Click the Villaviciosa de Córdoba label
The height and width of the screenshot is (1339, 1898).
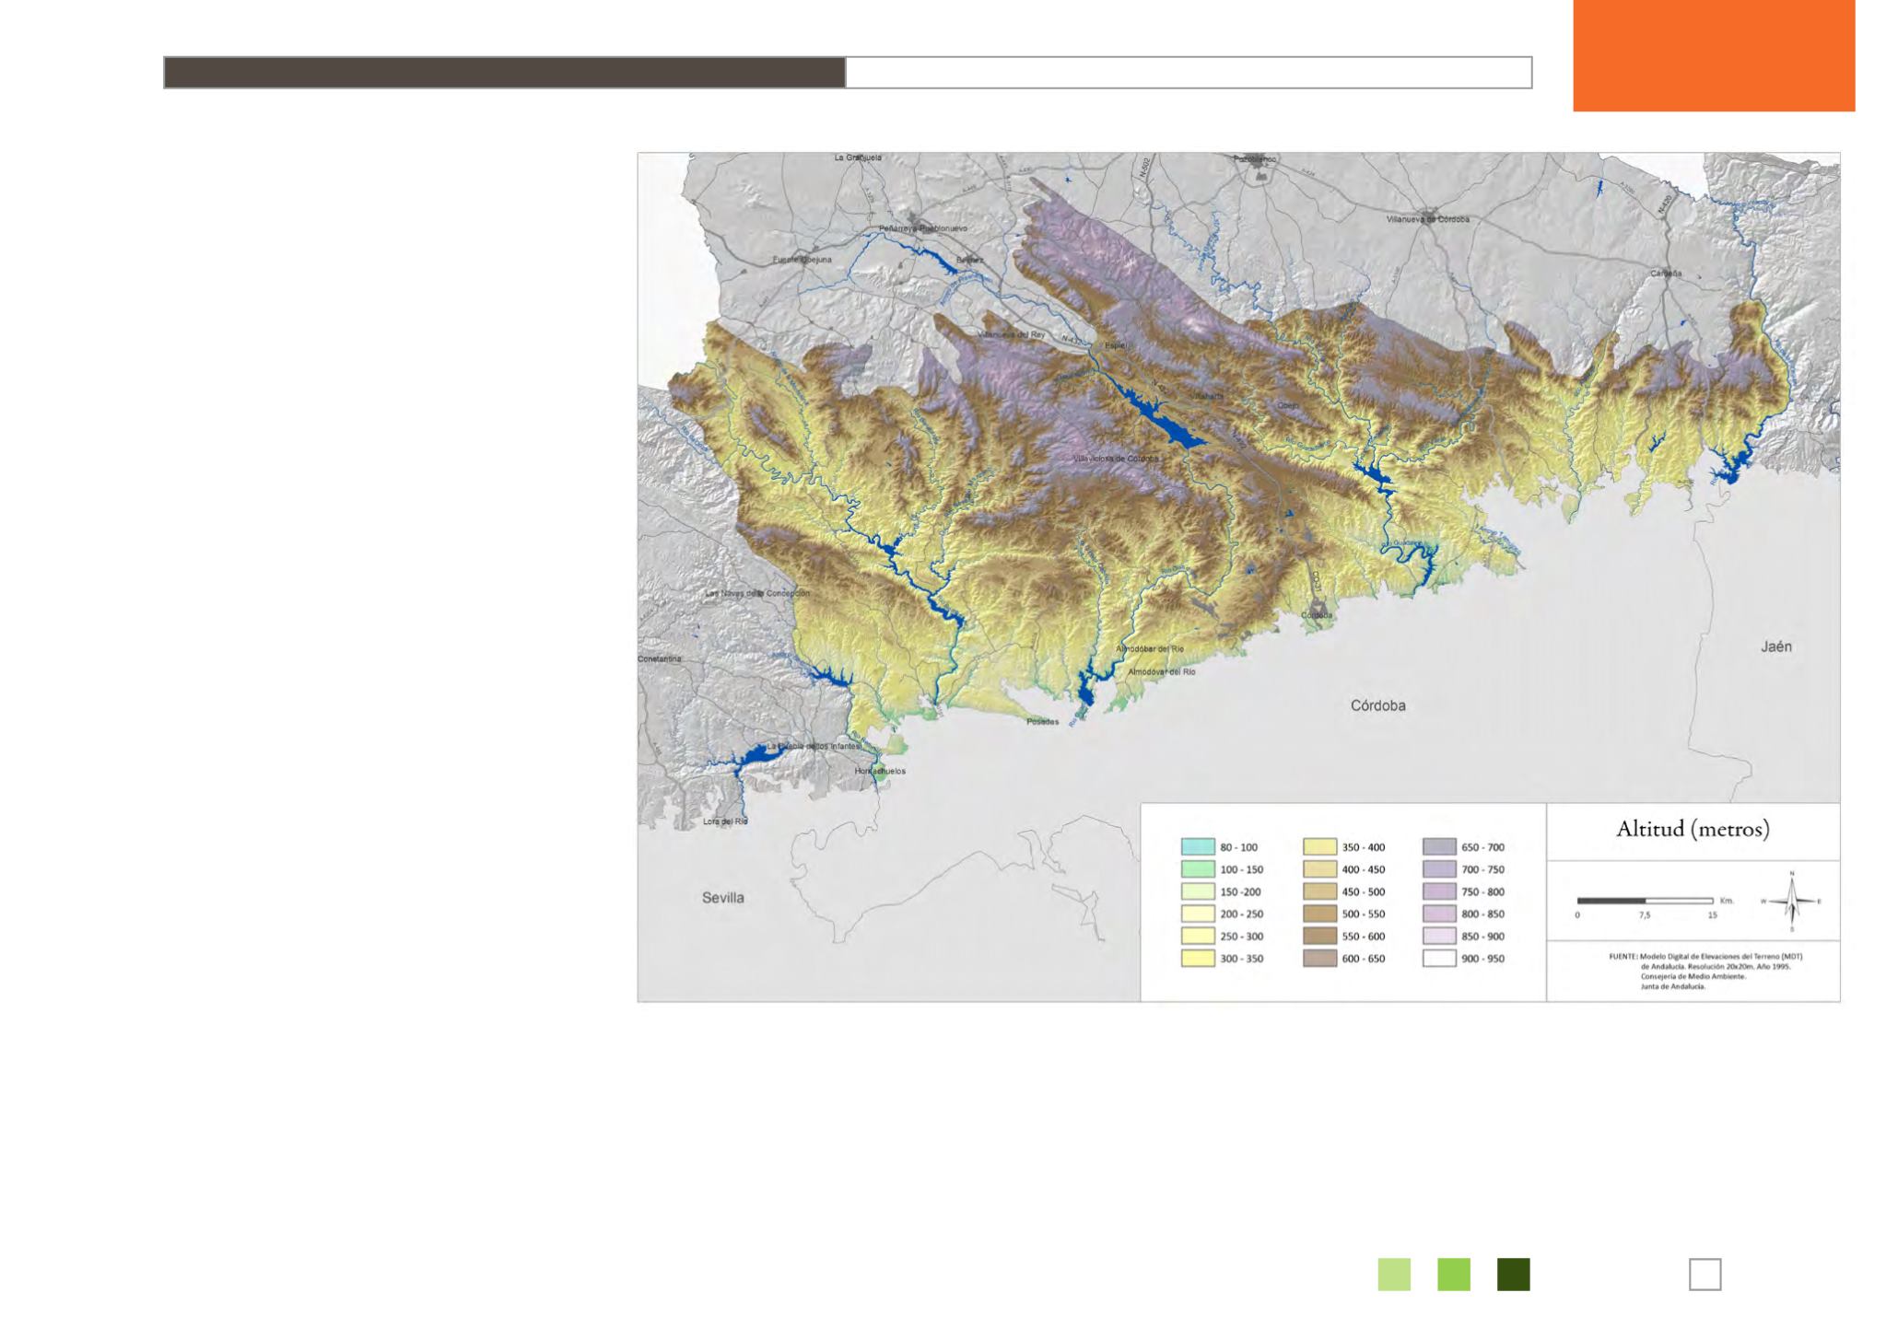[1116, 459]
